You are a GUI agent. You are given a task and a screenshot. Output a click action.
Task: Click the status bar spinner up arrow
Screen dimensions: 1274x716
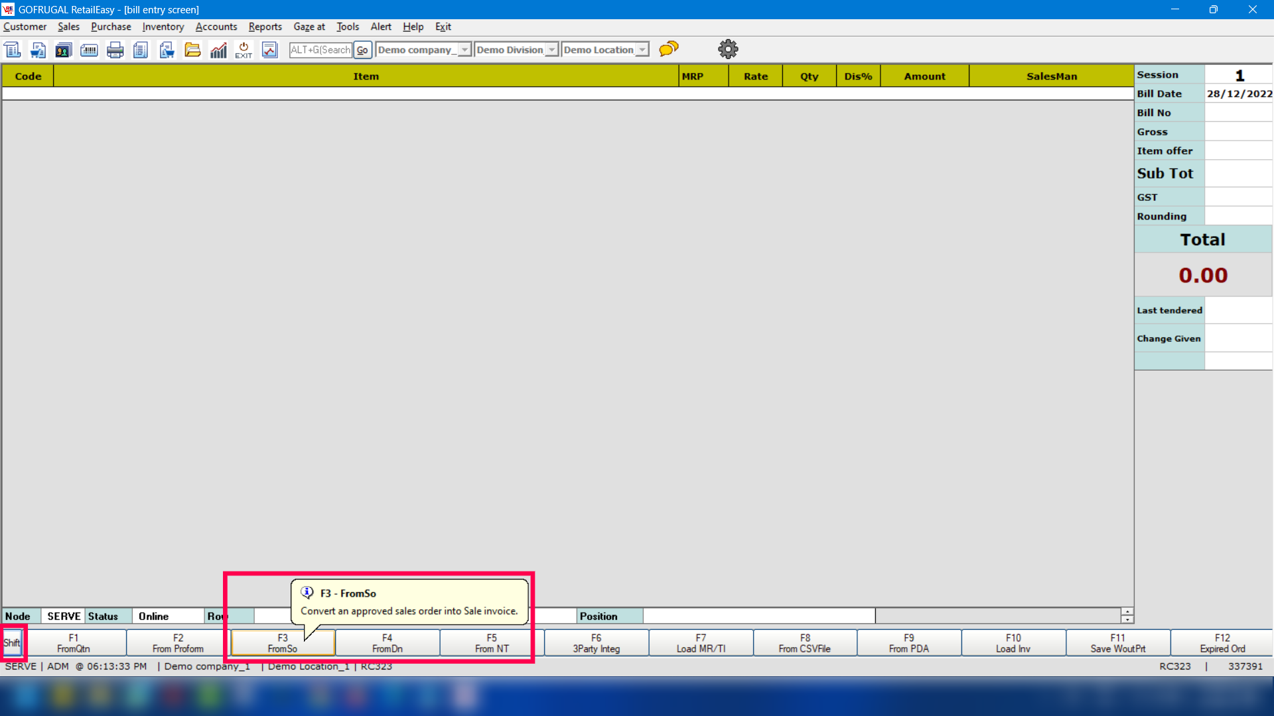click(x=1127, y=611)
